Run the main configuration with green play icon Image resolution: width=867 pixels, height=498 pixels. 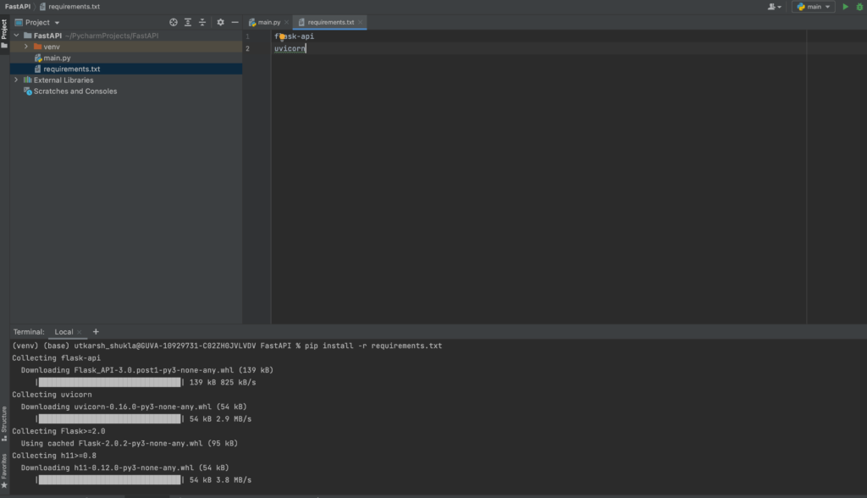(845, 7)
